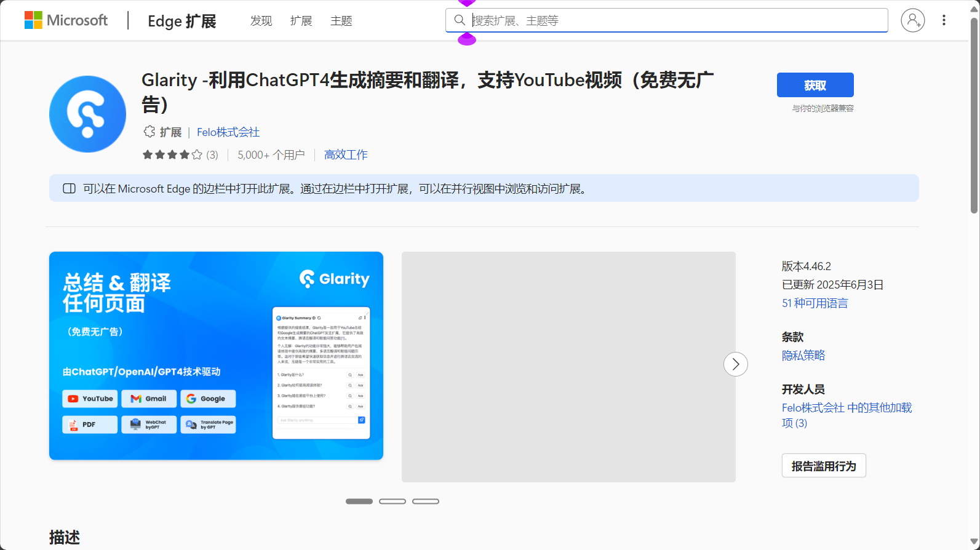Open the 高效工作 category link

click(346, 155)
